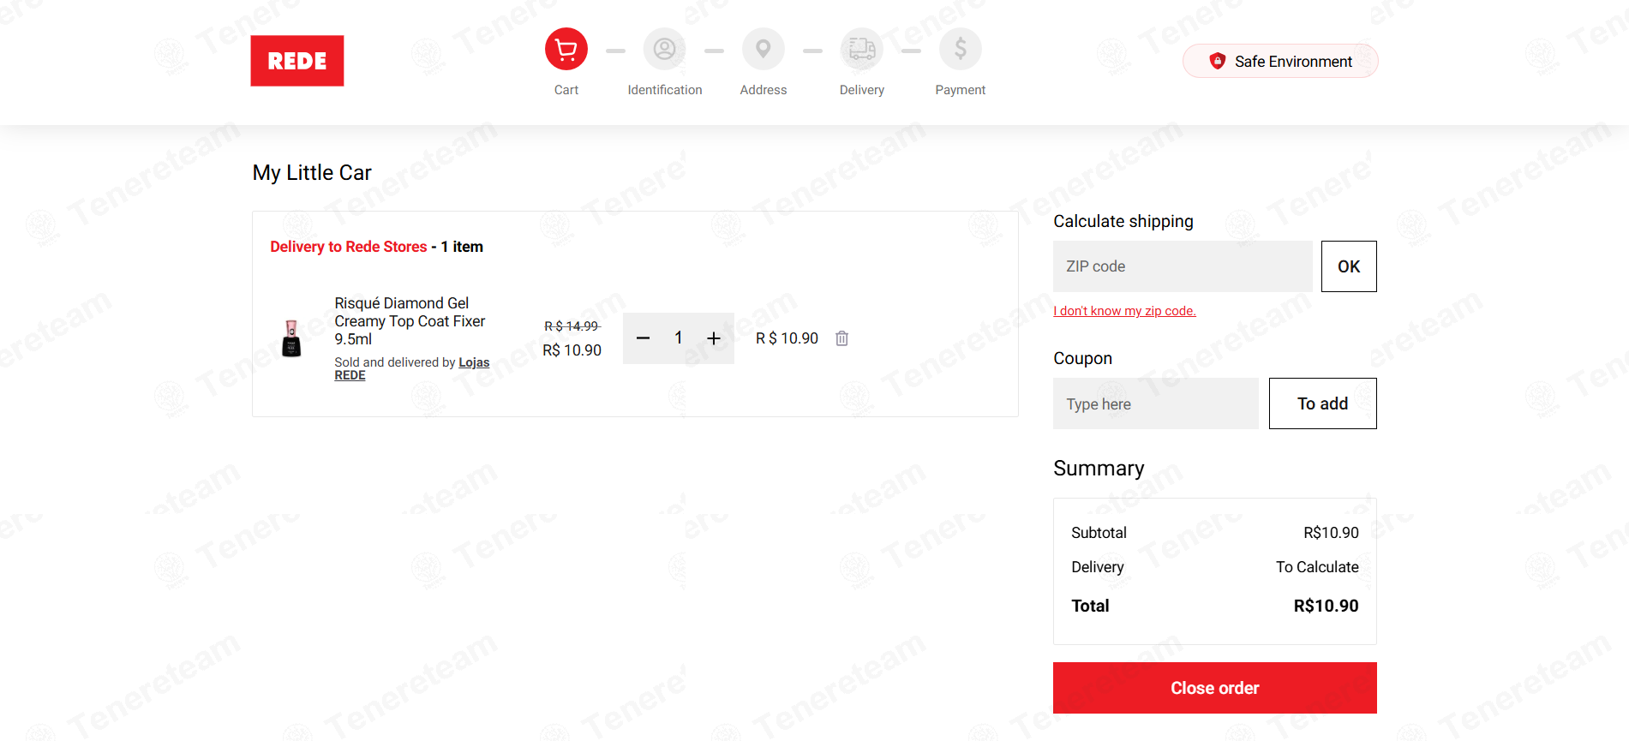1629x741 pixels.
Task: Open the Payment dollar step icon
Action: tap(961, 50)
